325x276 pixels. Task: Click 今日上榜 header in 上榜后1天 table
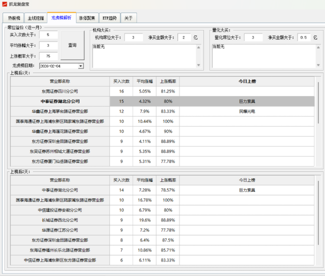(x=247, y=82)
